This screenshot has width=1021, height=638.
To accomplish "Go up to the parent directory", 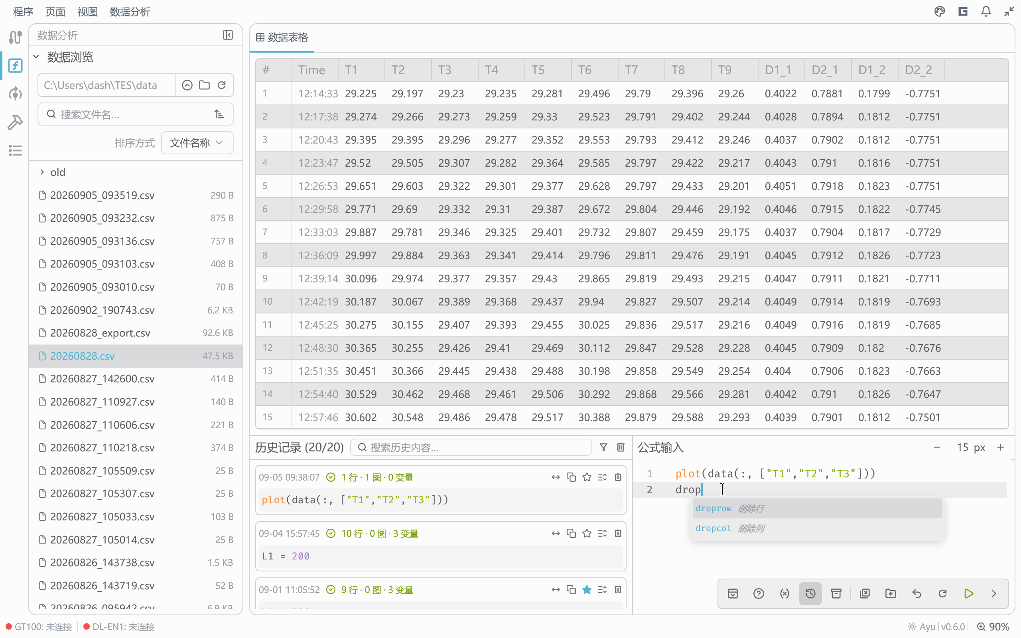I will [x=187, y=85].
